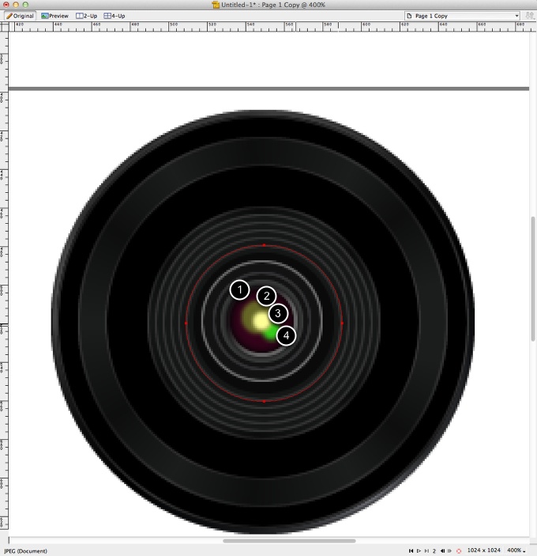Click the right red anchor point of selected circle
This screenshot has height=556, width=537.
click(342, 323)
